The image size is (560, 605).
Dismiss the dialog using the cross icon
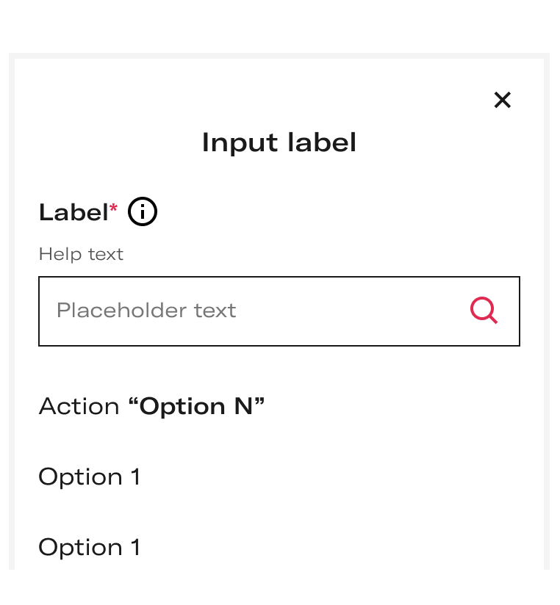click(x=503, y=100)
